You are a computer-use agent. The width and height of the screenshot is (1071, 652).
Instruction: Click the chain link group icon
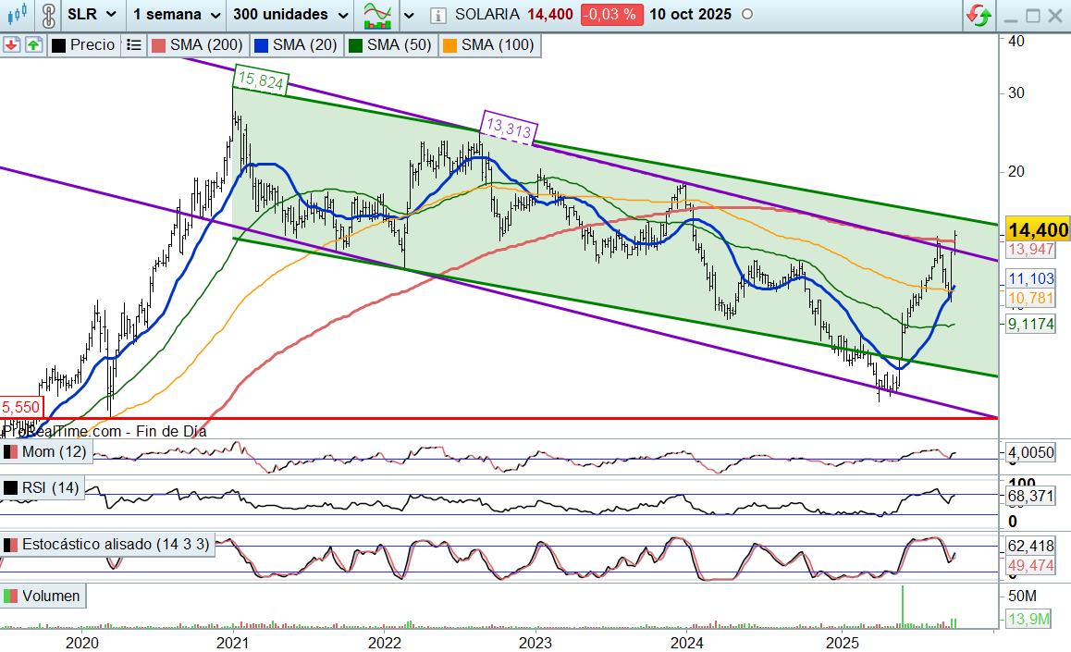48,15
